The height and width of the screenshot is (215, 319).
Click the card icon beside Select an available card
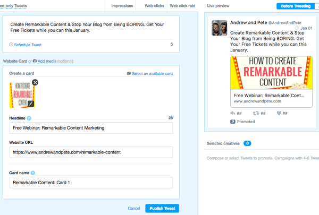(x=129, y=73)
